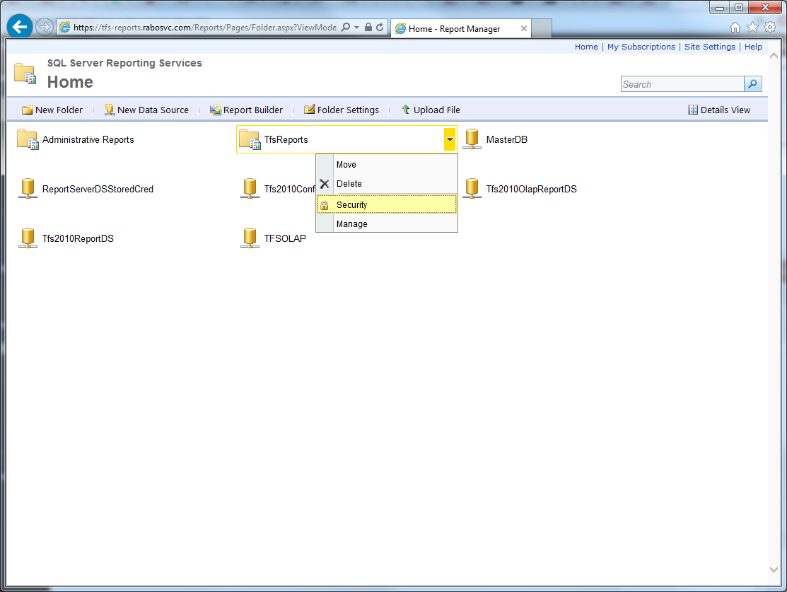Viewport: 787px width, 592px height.
Task: Open the My Subscriptions link
Action: 641,47
